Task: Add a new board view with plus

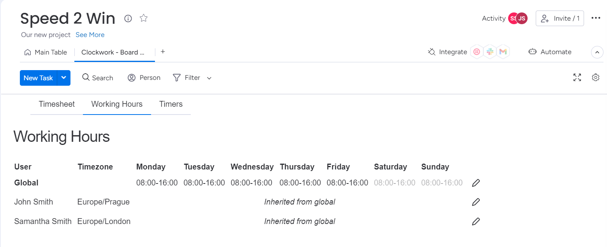Action: pos(163,52)
